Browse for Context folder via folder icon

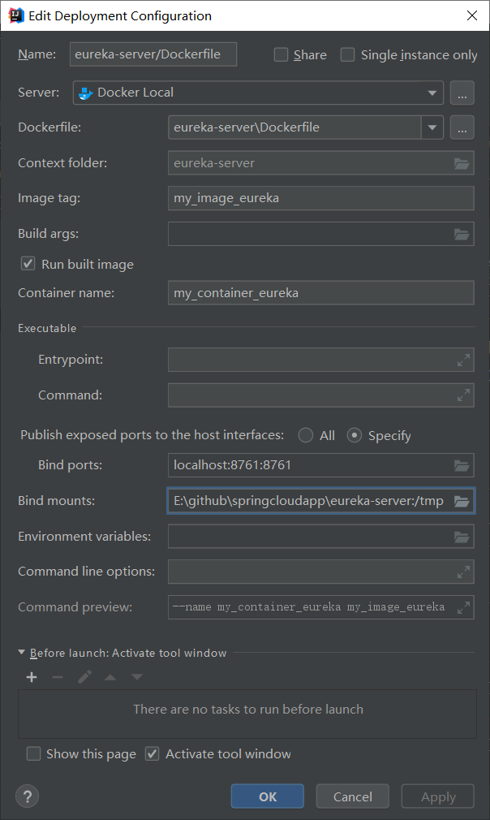pyautogui.click(x=462, y=164)
